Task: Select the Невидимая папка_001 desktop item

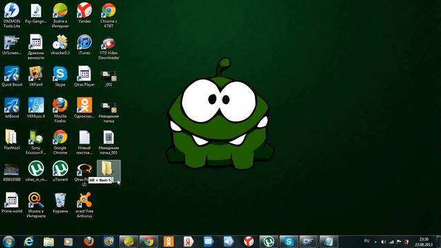Action: 109,142
